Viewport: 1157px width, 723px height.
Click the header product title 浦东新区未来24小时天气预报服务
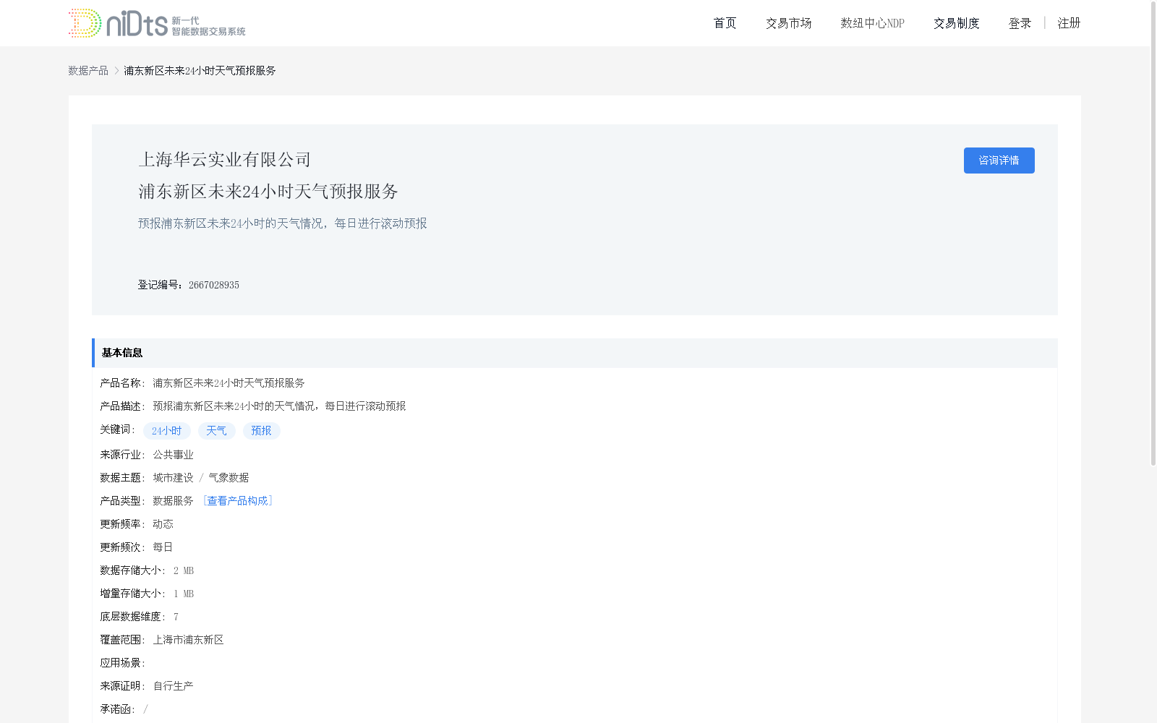point(268,192)
